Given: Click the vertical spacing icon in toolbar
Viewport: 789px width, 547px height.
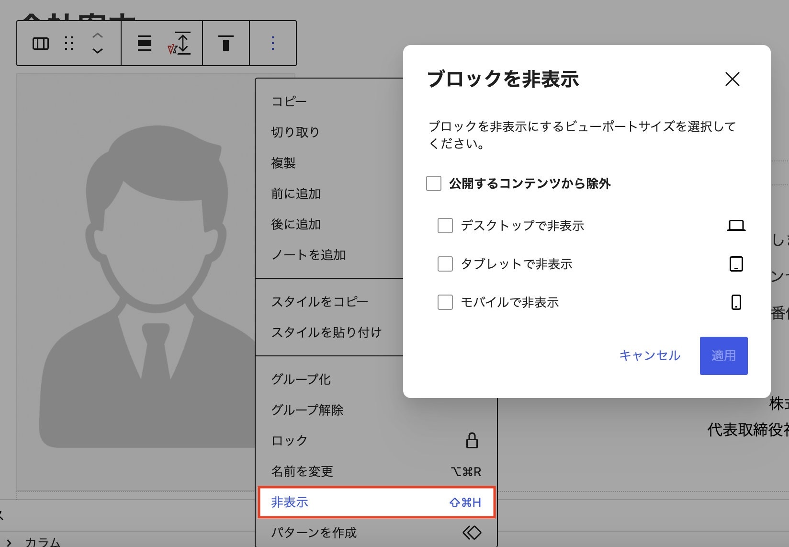Looking at the screenshot, I should 180,43.
